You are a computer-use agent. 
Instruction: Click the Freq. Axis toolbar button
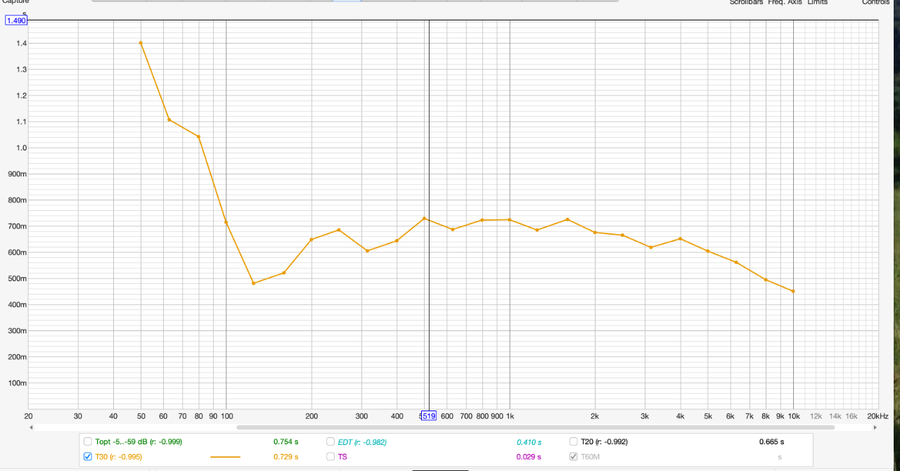click(785, 3)
